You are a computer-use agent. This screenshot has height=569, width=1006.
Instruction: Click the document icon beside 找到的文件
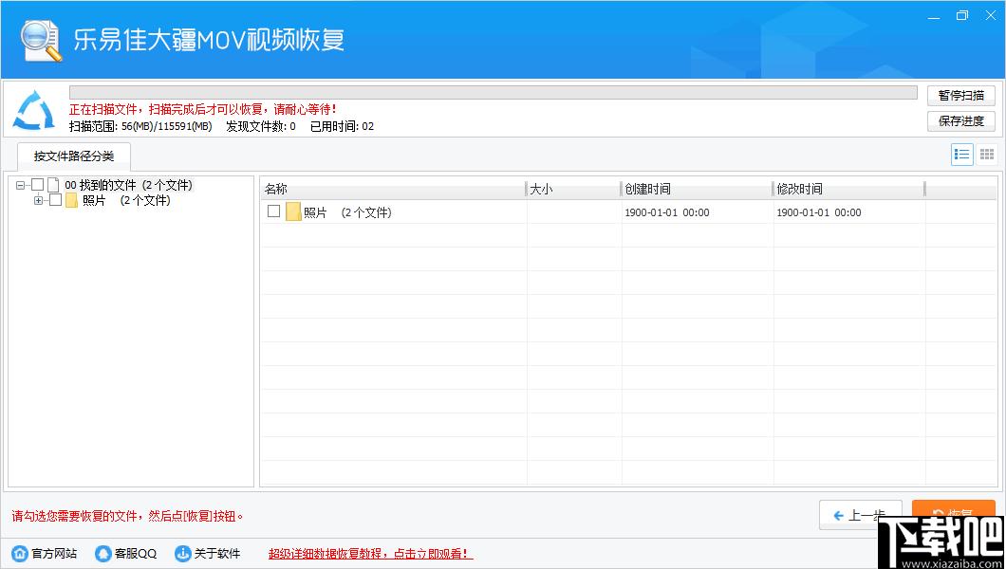pyautogui.click(x=53, y=185)
